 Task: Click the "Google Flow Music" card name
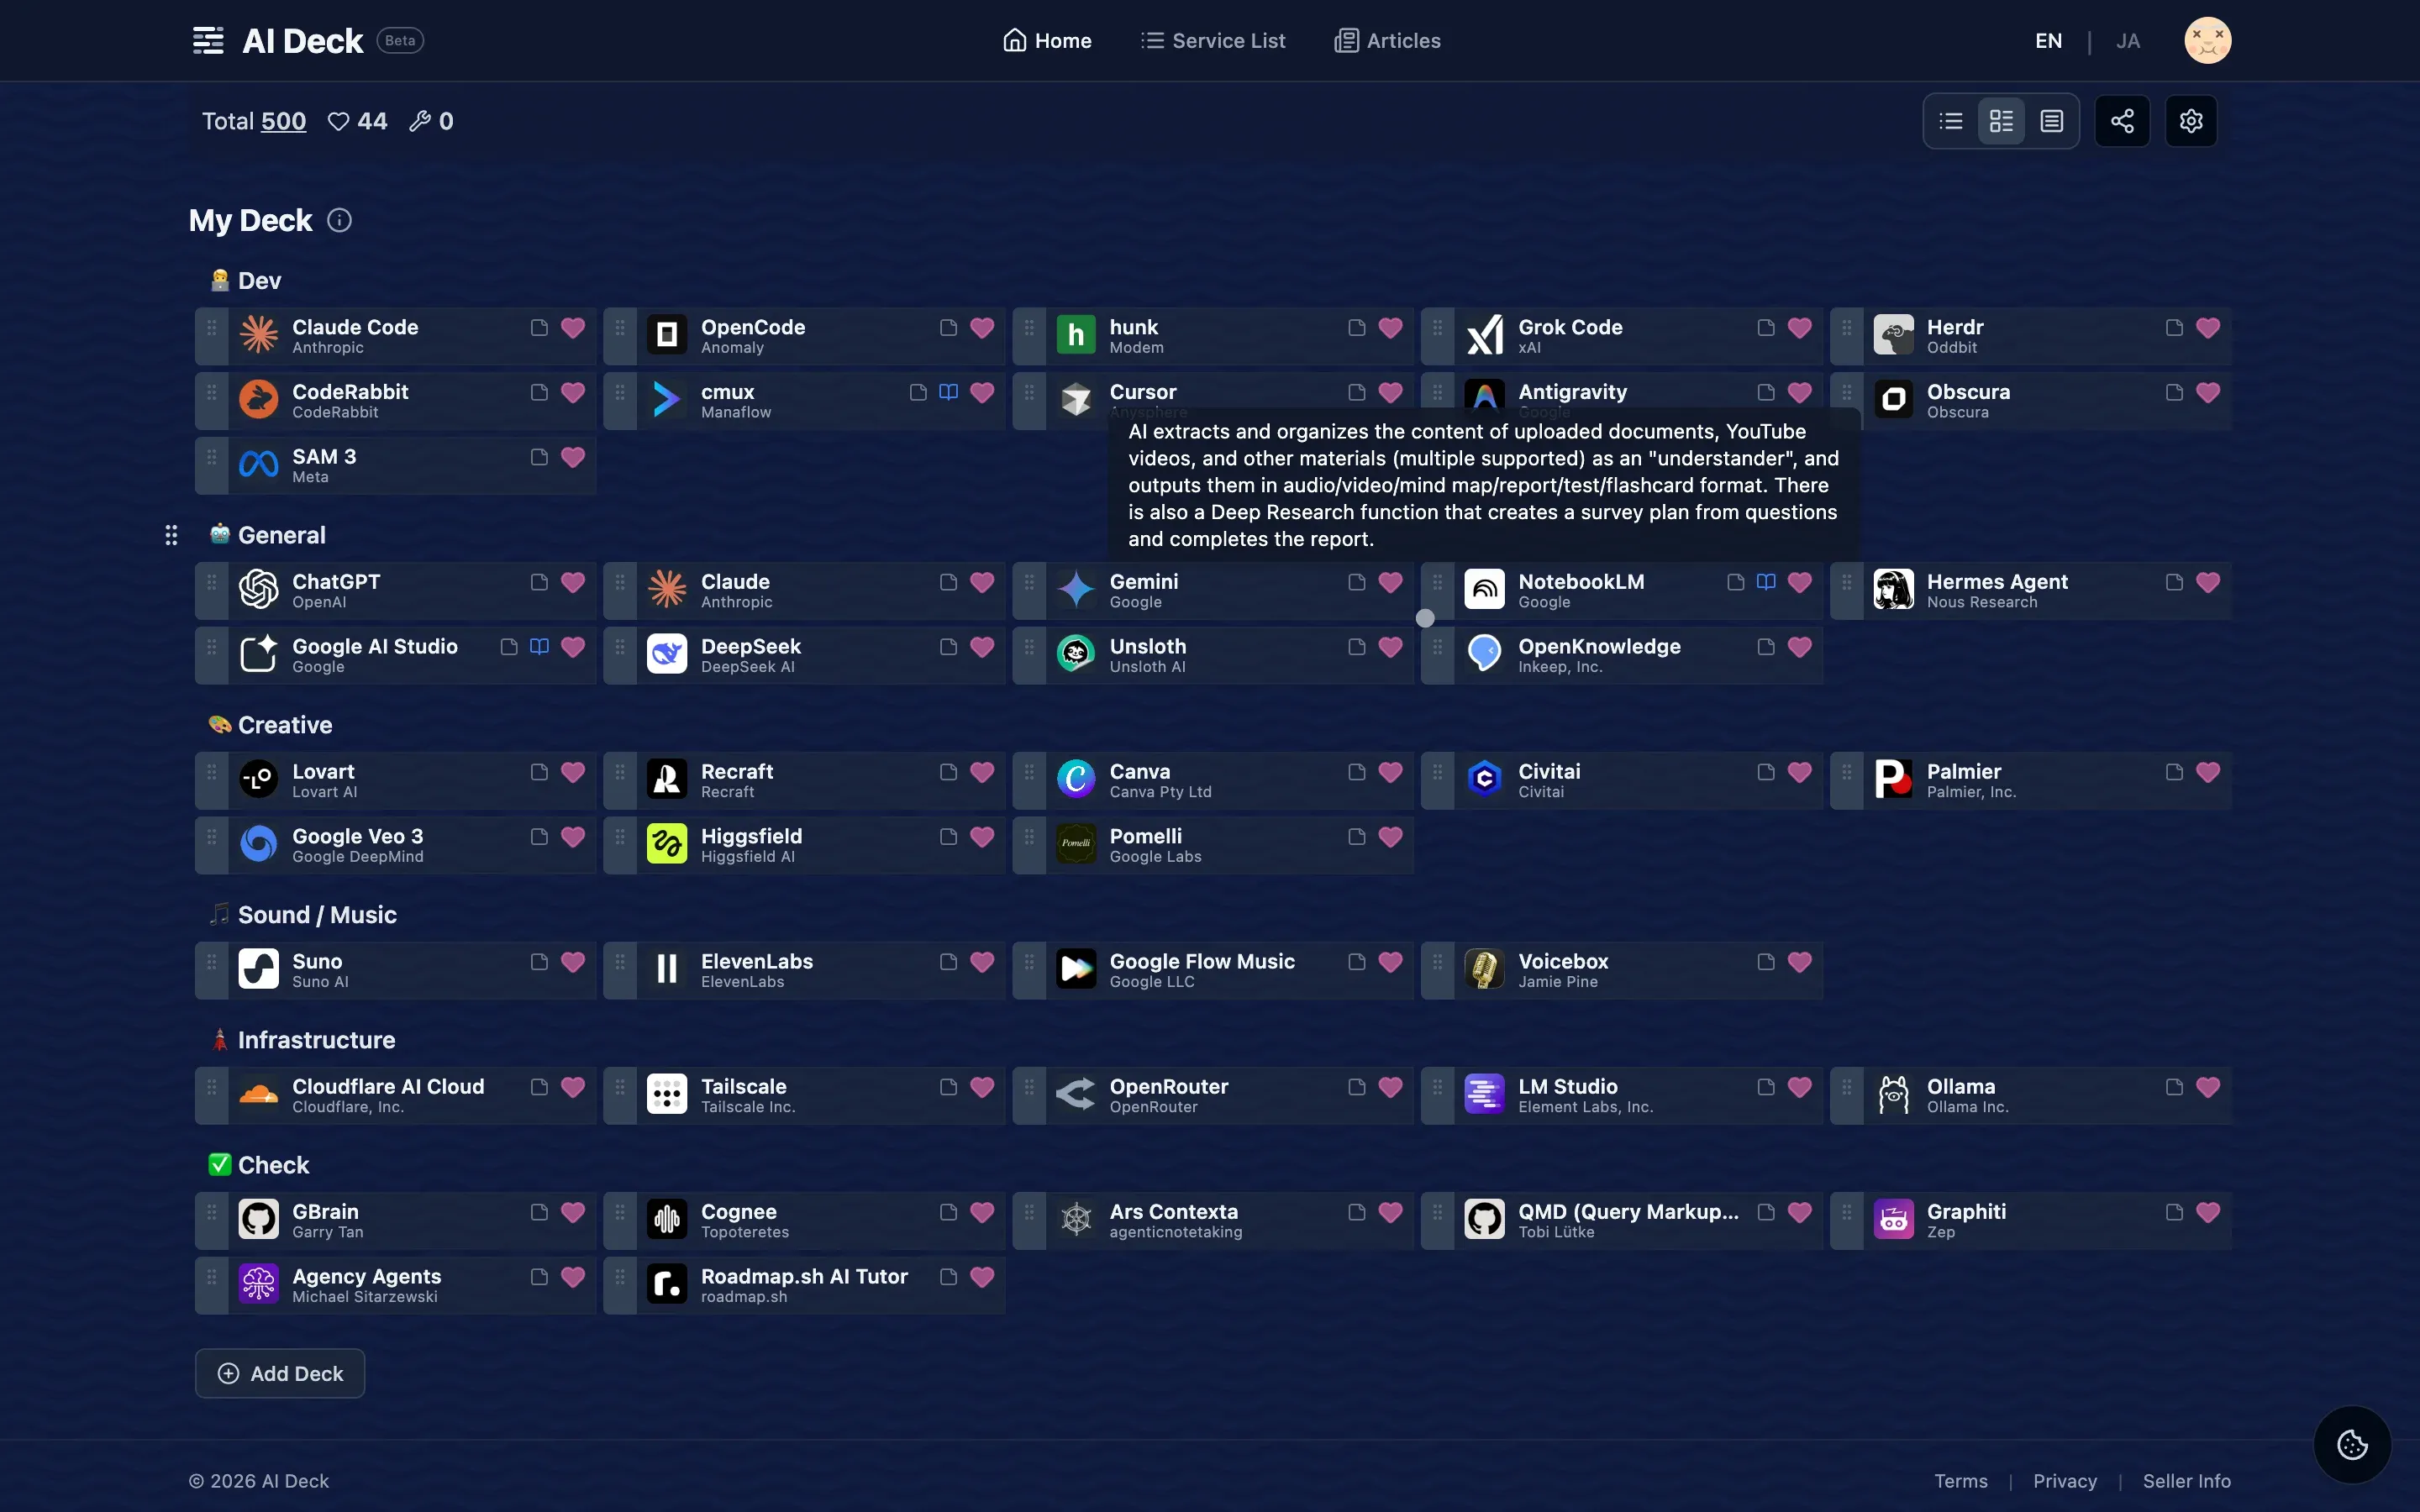coord(1202,961)
